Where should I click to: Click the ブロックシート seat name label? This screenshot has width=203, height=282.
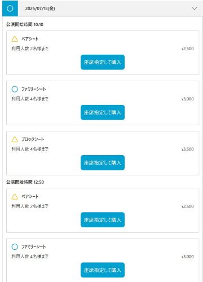coord(33,139)
